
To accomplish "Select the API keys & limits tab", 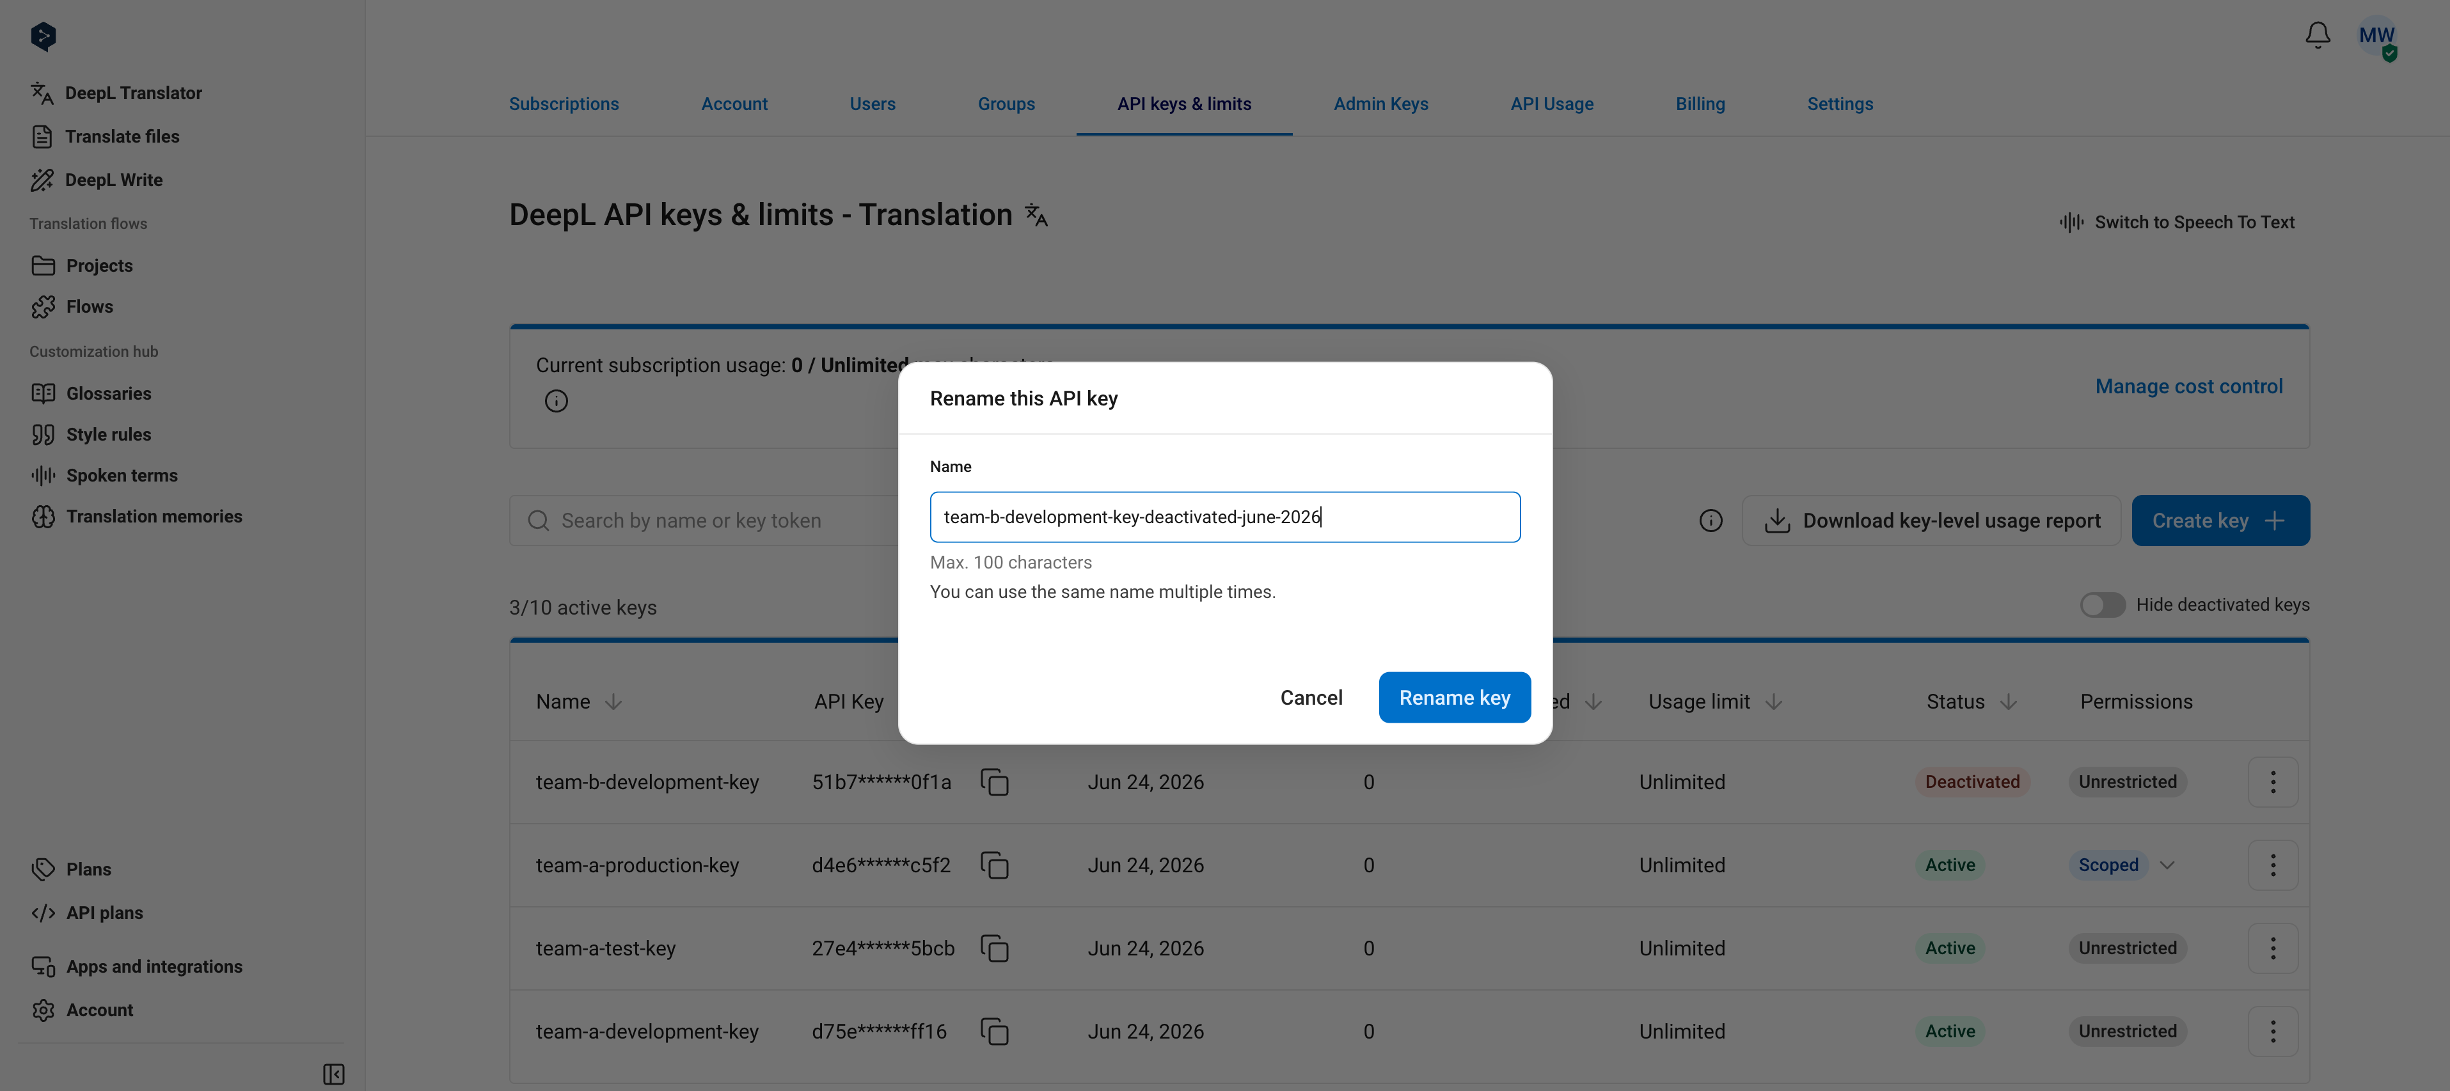I will point(1184,104).
